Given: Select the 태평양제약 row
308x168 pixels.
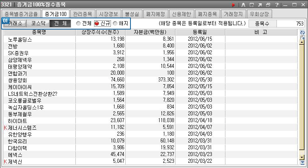Looking at the screenshot, I should pos(150,66).
